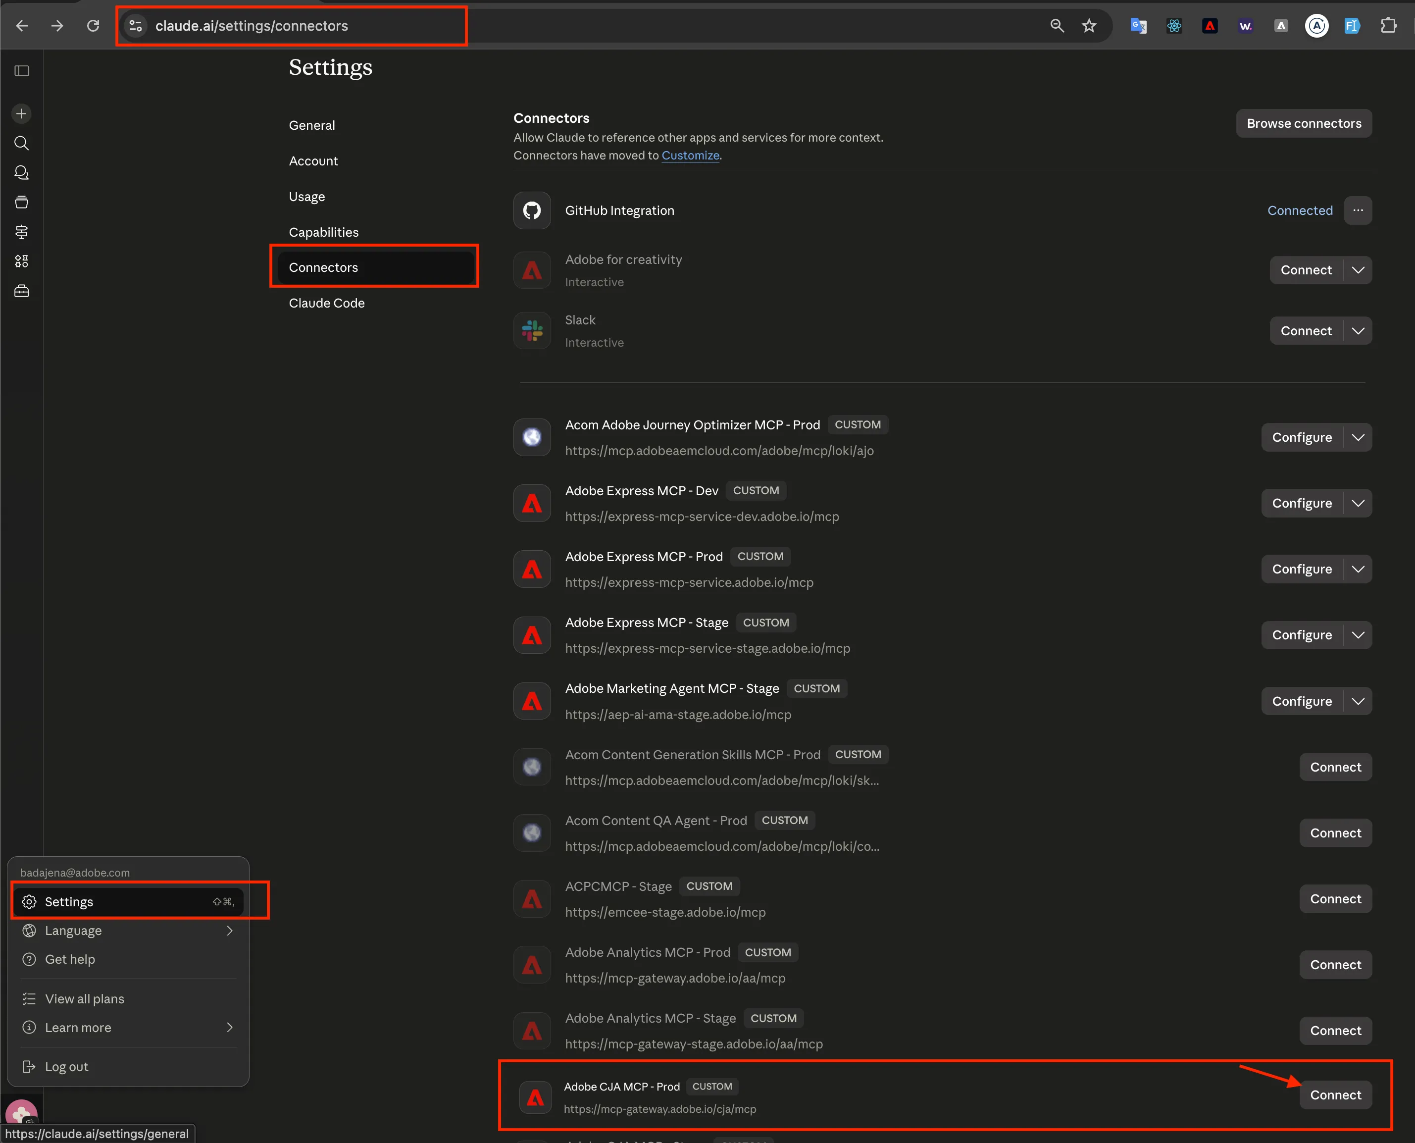Click Get help in account menu
Screen dimensions: 1415x1143
(x=128, y=959)
